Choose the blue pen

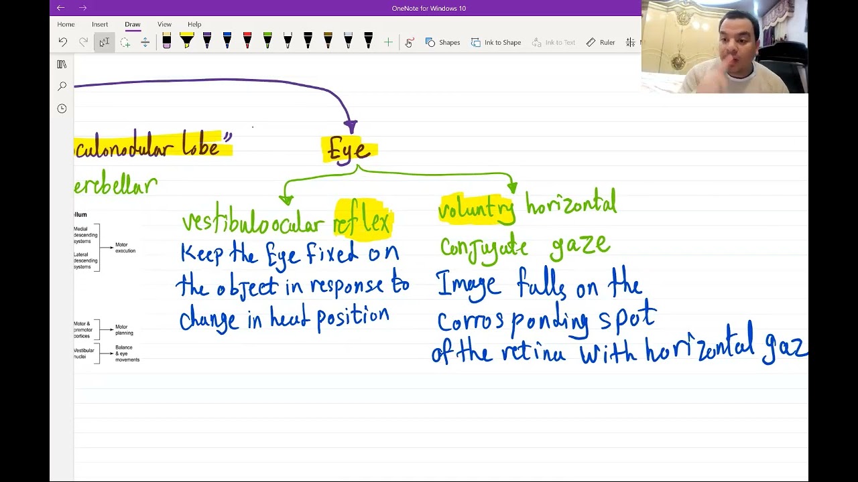pyautogui.click(x=227, y=42)
